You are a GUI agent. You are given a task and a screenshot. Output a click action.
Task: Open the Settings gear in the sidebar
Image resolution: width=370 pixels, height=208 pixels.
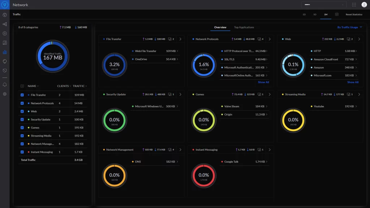(5, 94)
